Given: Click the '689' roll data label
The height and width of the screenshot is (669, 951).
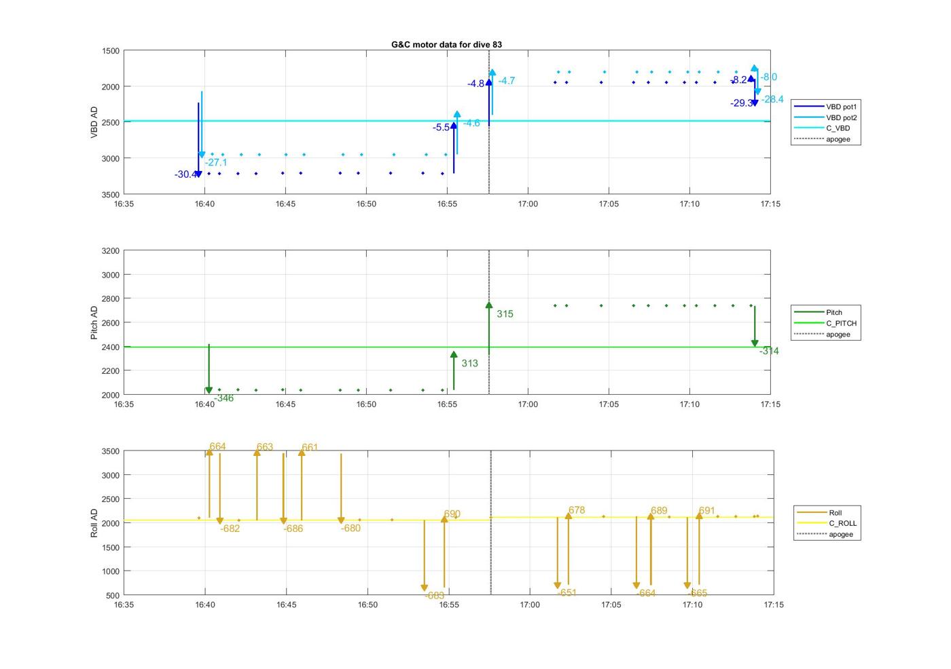Looking at the screenshot, I should click(x=659, y=510).
